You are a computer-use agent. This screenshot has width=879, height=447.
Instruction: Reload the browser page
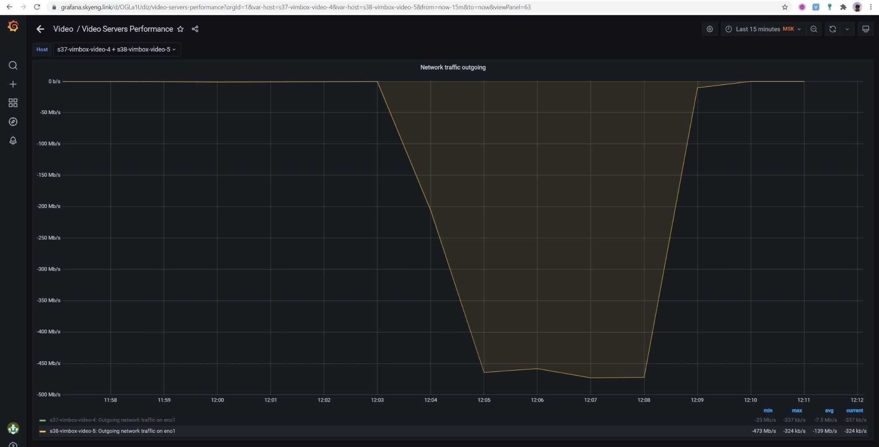(x=37, y=7)
